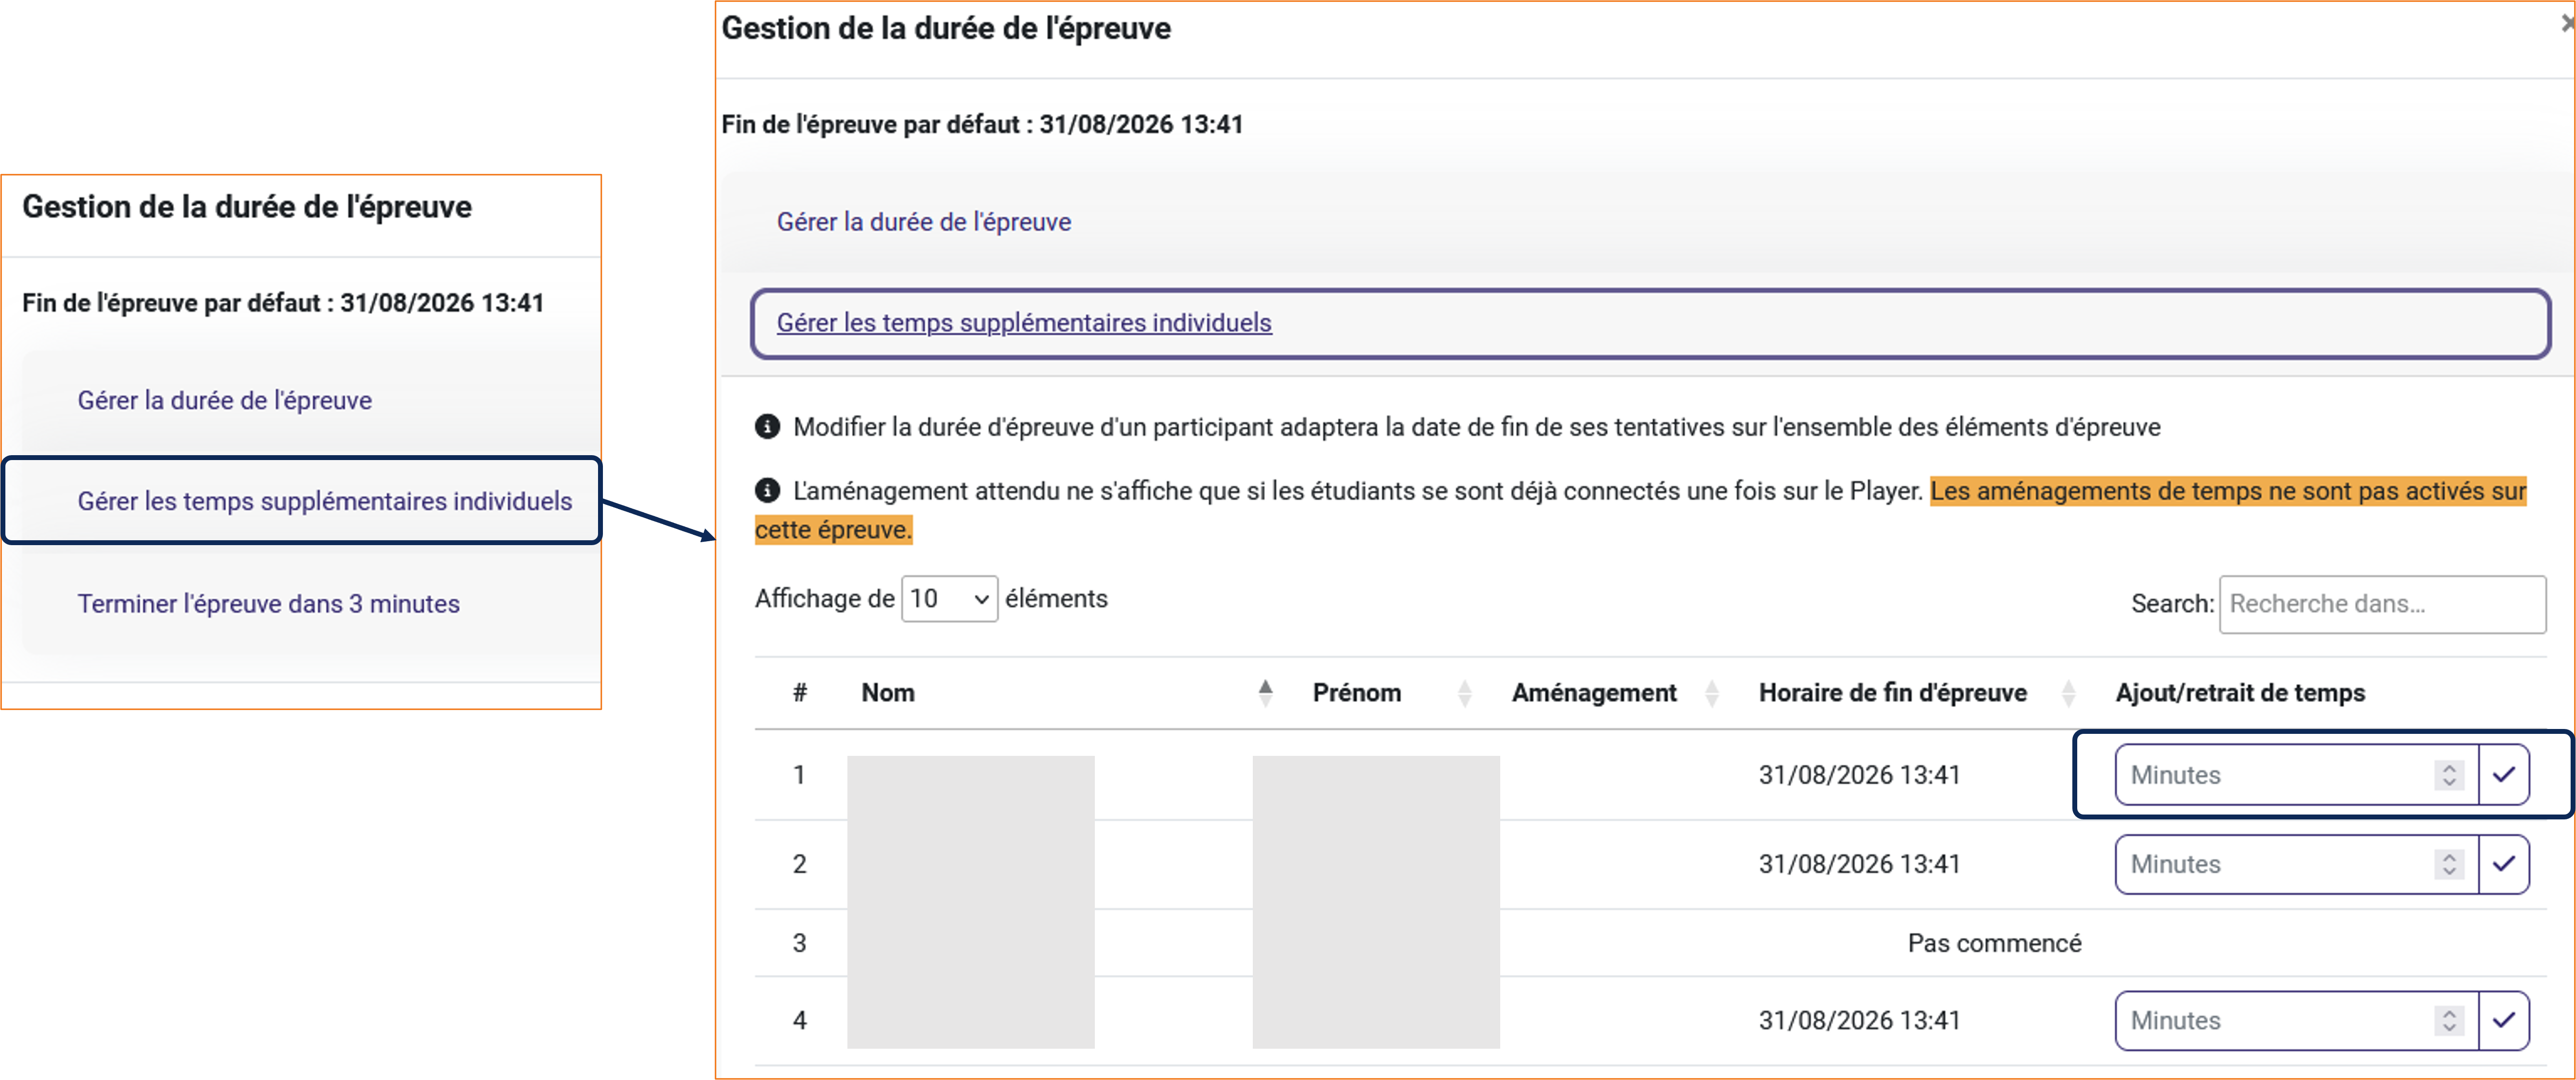Validate minutes entry for participant row 4
The width and height of the screenshot is (2576, 1080).
click(2503, 1020)
